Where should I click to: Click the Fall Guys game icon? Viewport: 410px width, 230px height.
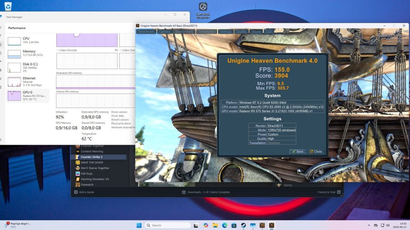pos(78,173)
